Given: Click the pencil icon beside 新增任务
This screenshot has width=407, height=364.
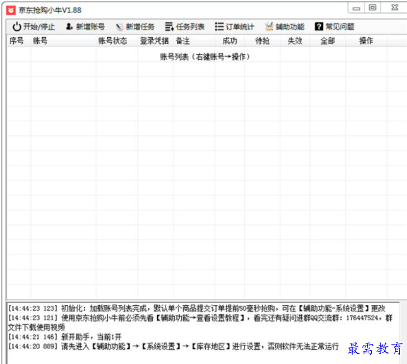Looking at the screenshot, I should [x=119, y=27].
